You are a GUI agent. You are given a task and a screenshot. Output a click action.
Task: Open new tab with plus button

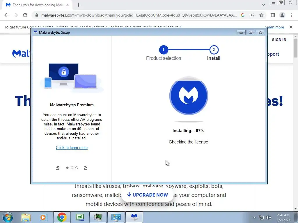coord(79,5)
